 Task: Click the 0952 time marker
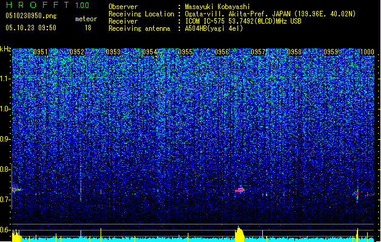pos(77,52)
